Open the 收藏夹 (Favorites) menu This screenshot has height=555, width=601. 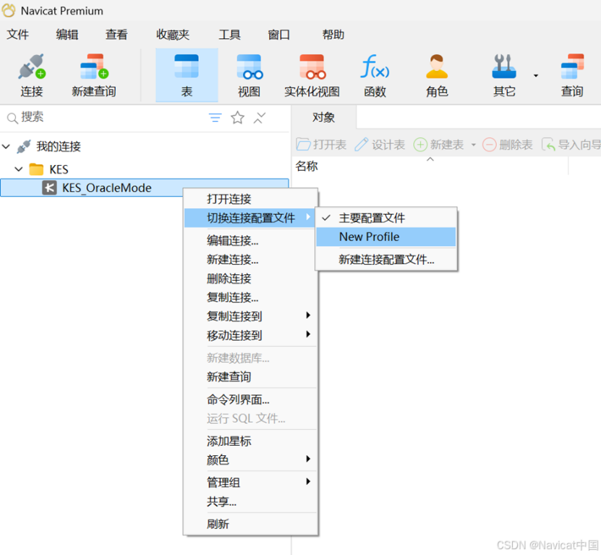(x=173, y=35)
